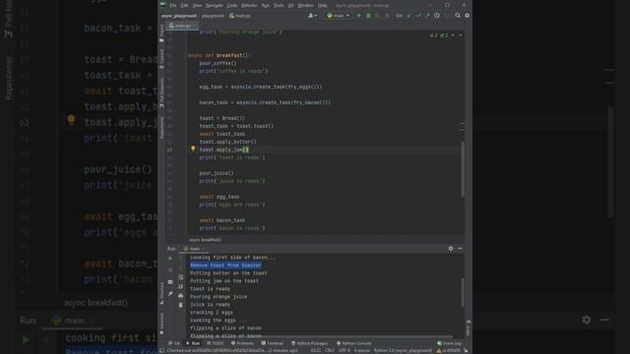The width and height of the screenshot is (630, 354).
Task: Open inspection warnings widget in editor corner
Action: pyautogui.click(x=438, y=35)
